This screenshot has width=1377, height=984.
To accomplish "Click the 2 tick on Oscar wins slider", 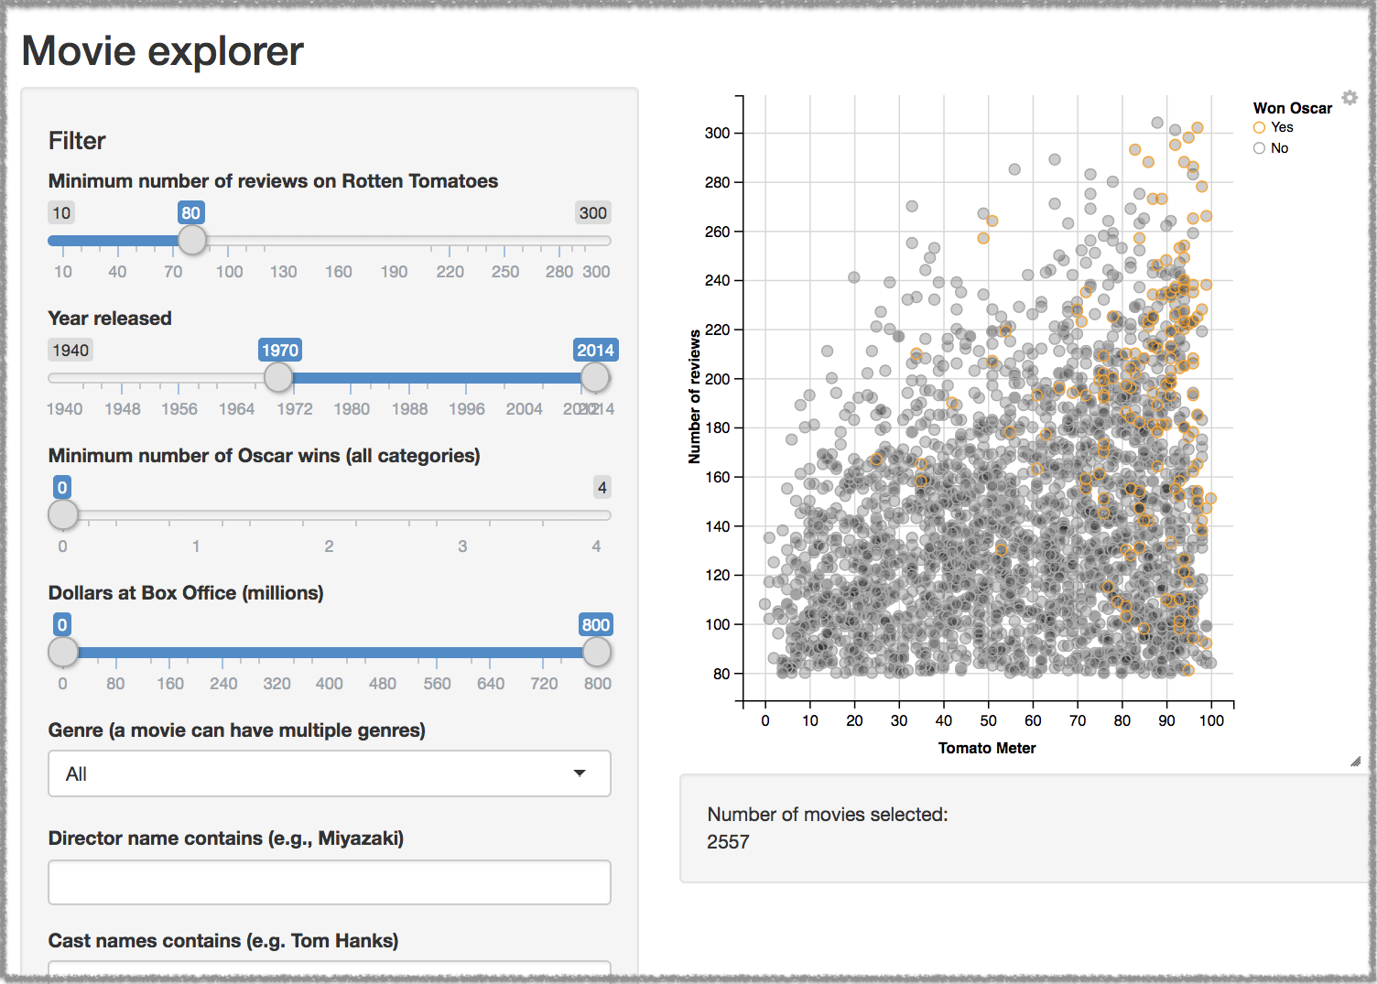I will [x=329, y=546].
